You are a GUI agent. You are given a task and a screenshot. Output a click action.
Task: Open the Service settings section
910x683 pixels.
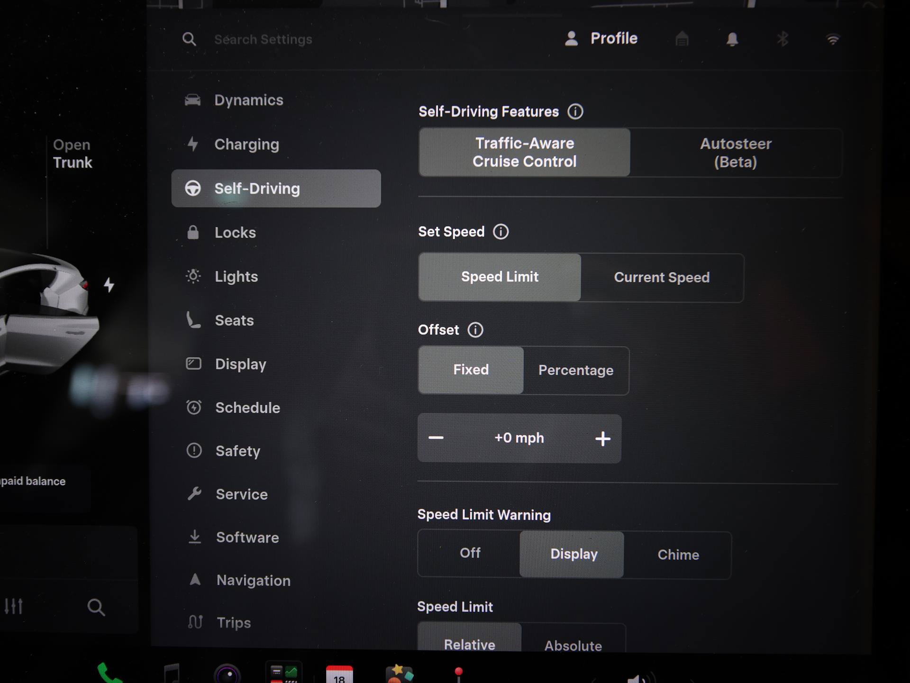point(276,494)
